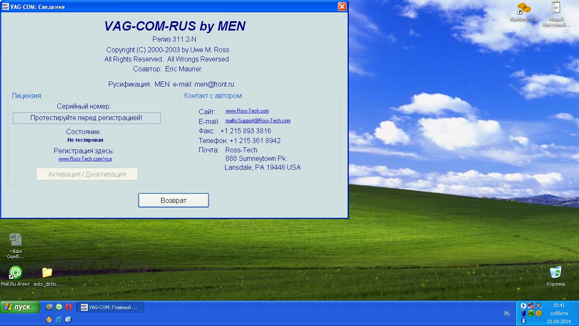Open the Numizmat 2.1 desktop shortcut

524,12
